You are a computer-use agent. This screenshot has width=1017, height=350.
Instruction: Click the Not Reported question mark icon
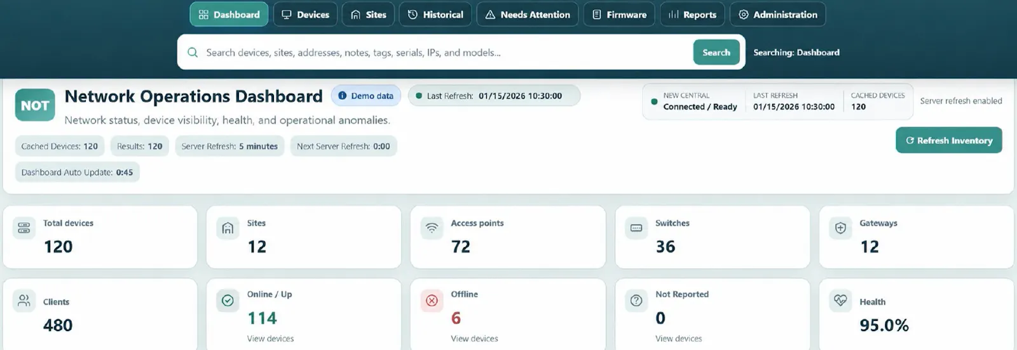coord(636,301)
